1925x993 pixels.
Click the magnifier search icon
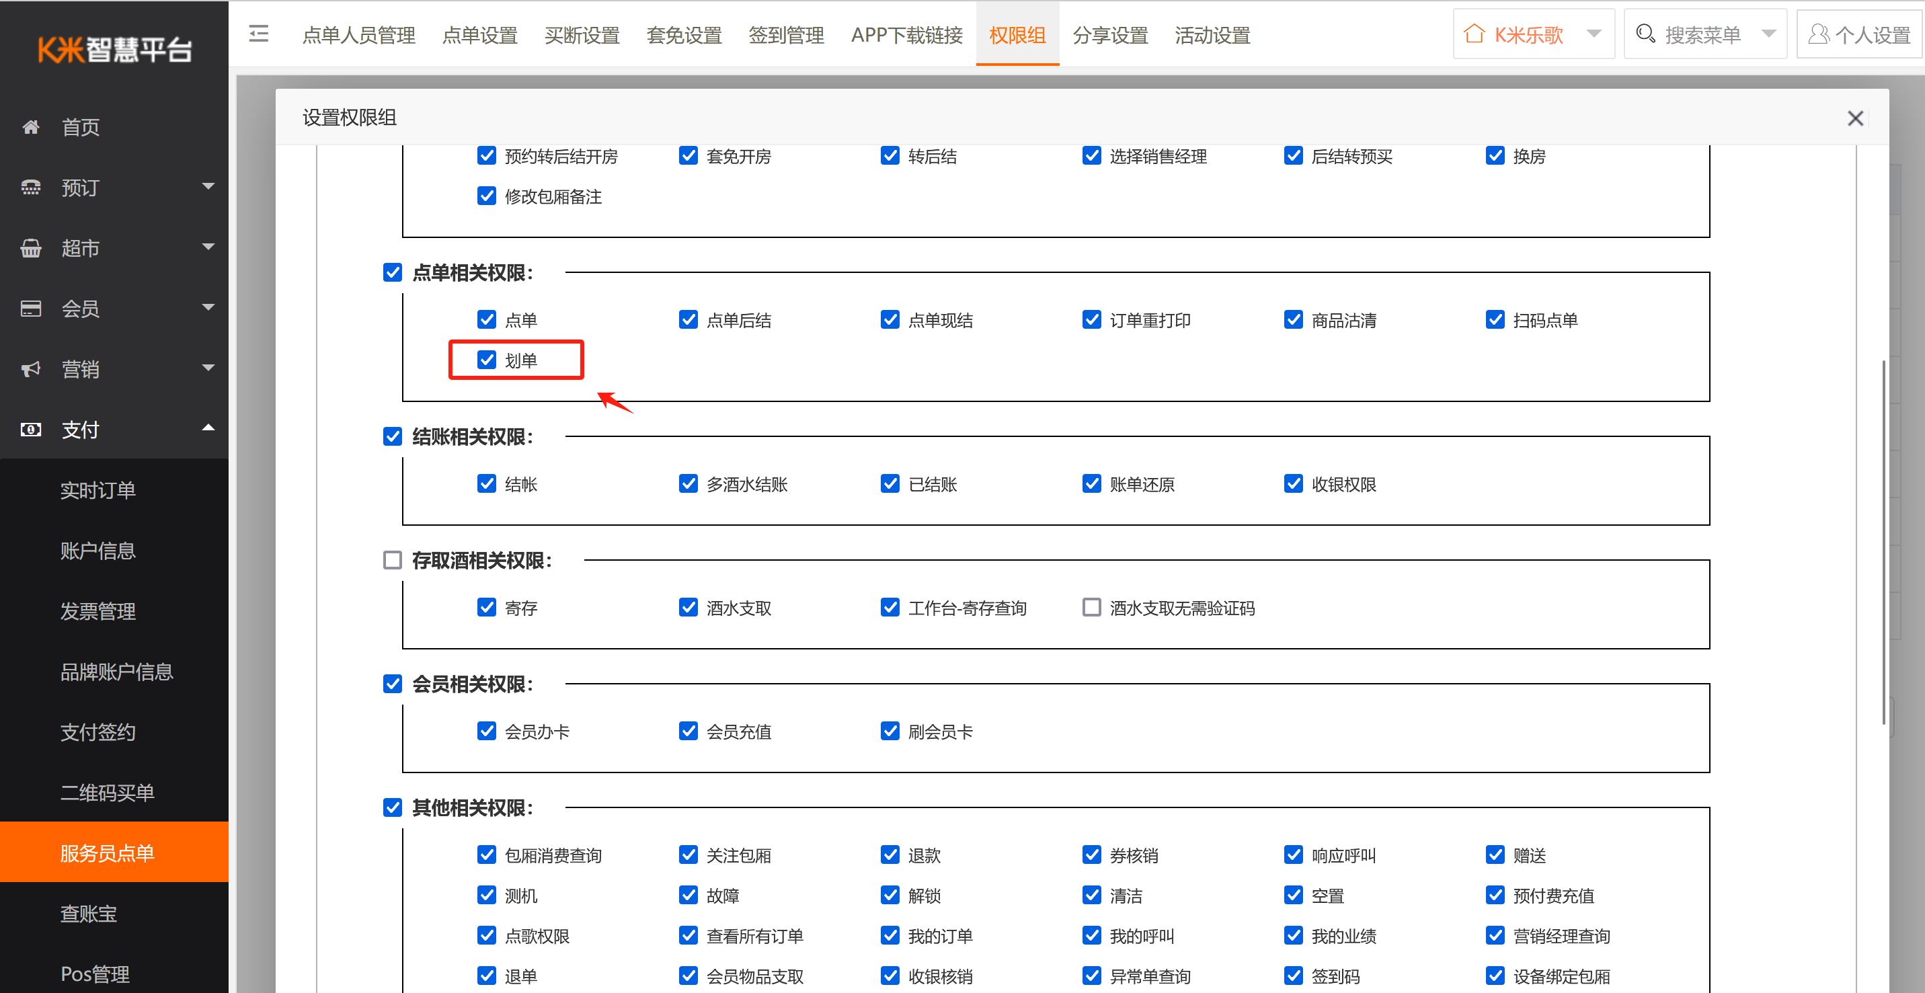[x=1645, y=34]
